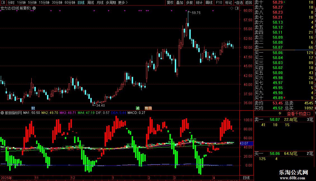Click the 22.0/笔 value in 卖一 detail
Image resolution: width=316 pixels, height=181 pixels.
[x=291, y=119]
